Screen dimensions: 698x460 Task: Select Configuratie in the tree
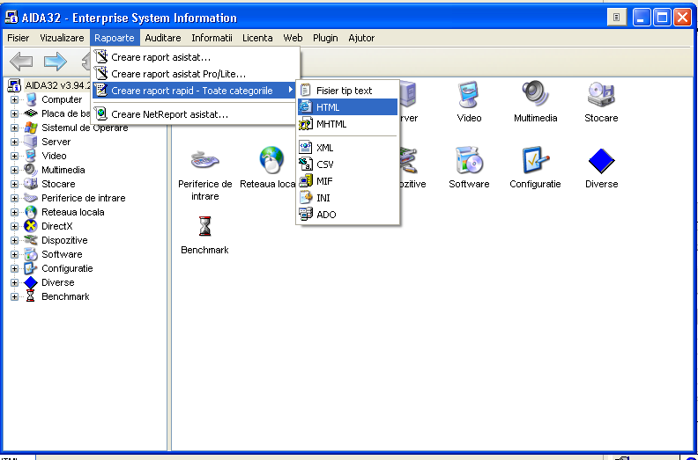click(x=67, y=268)
